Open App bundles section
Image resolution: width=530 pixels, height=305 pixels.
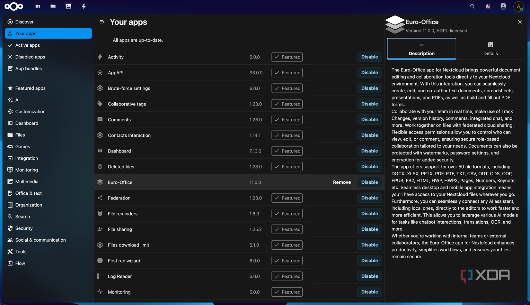coord(49,69)
